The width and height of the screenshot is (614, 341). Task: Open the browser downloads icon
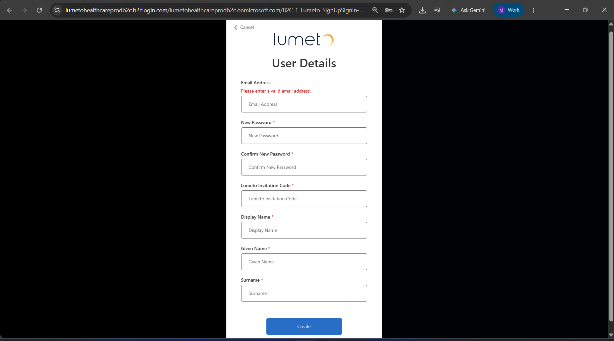tap(422, 10)
